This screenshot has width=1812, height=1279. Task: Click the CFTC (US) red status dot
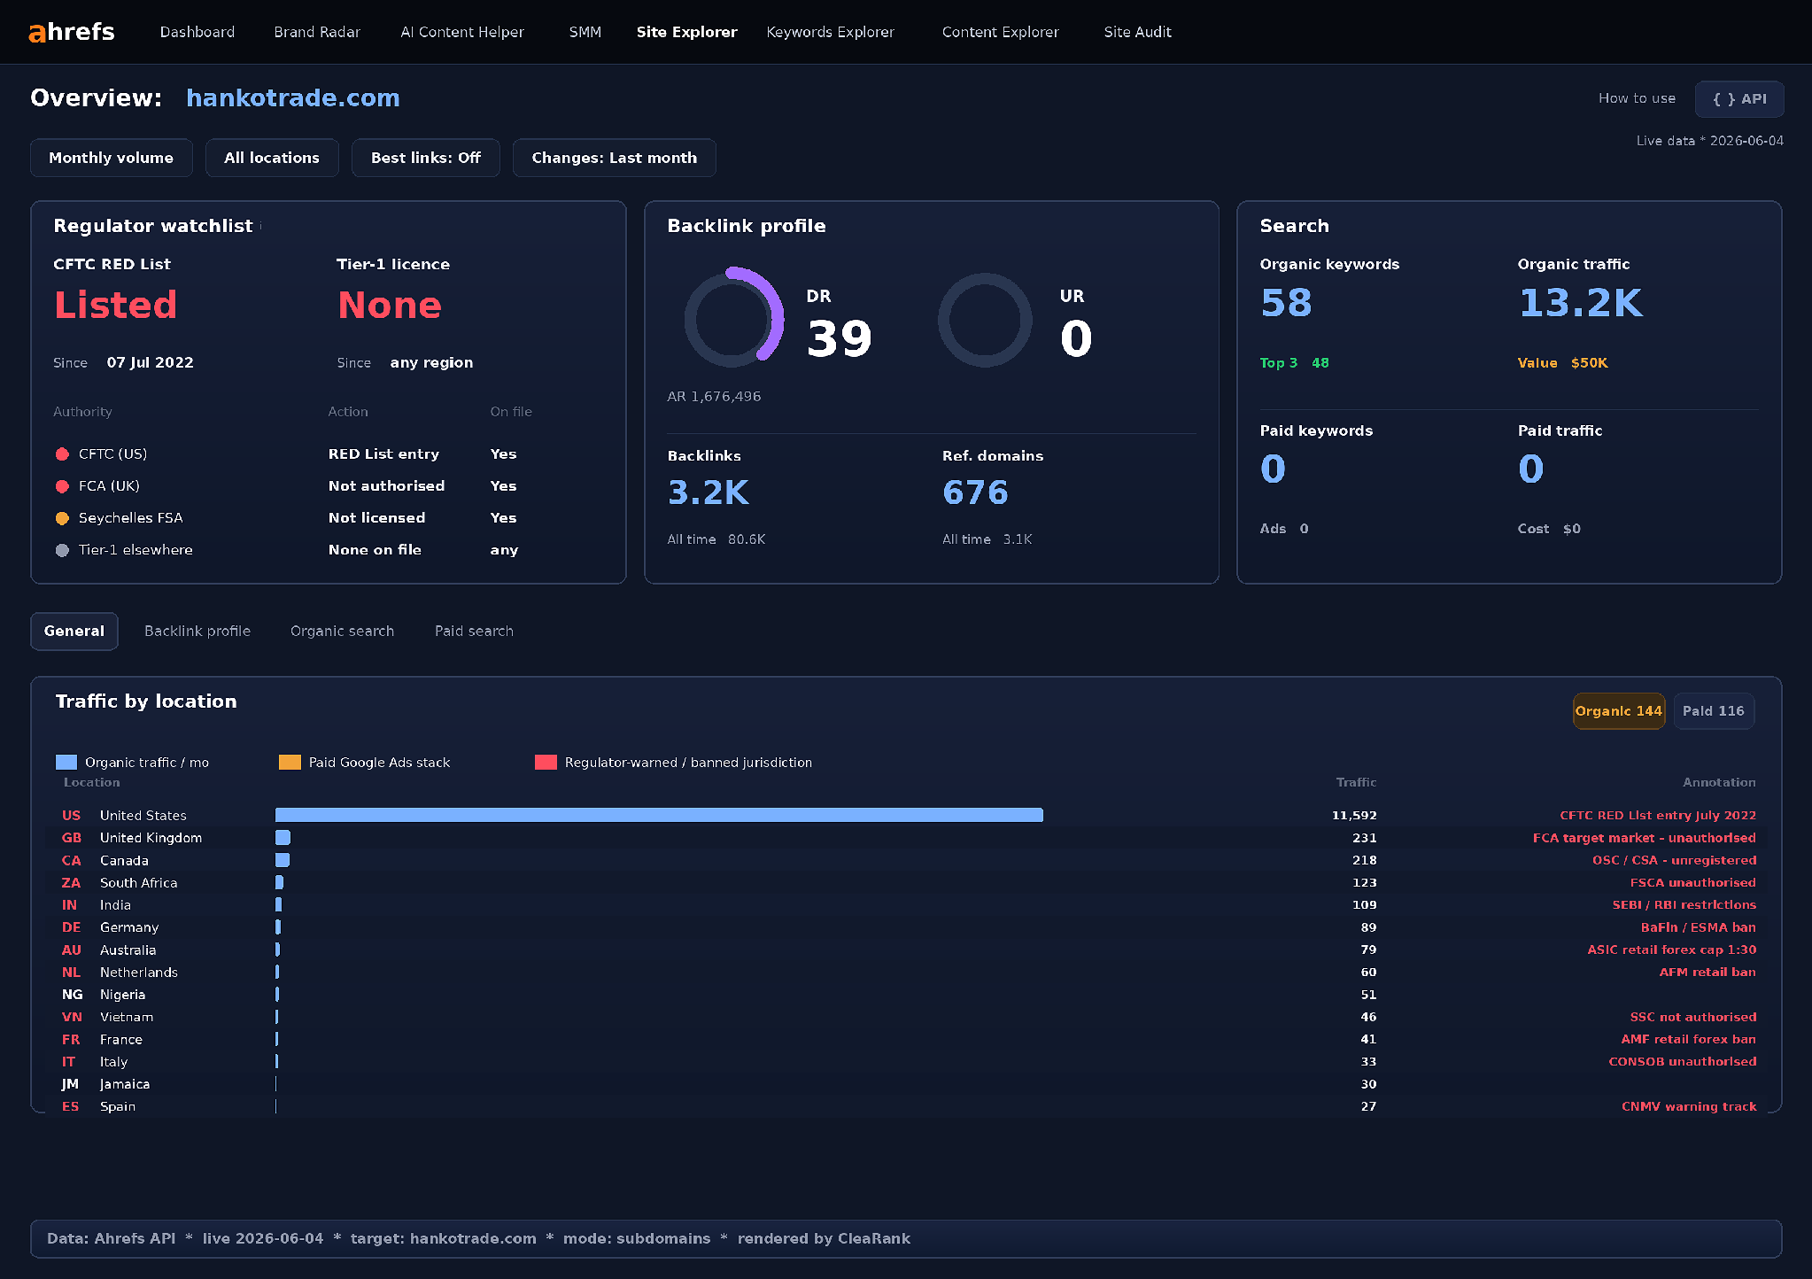point(62,454)
